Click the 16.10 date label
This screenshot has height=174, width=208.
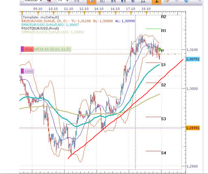point(115,9)
